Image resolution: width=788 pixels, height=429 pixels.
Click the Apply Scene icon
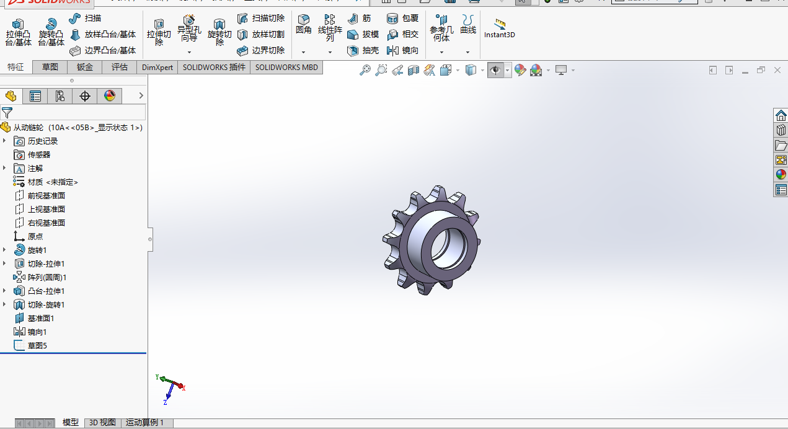(x=536, y=71)
